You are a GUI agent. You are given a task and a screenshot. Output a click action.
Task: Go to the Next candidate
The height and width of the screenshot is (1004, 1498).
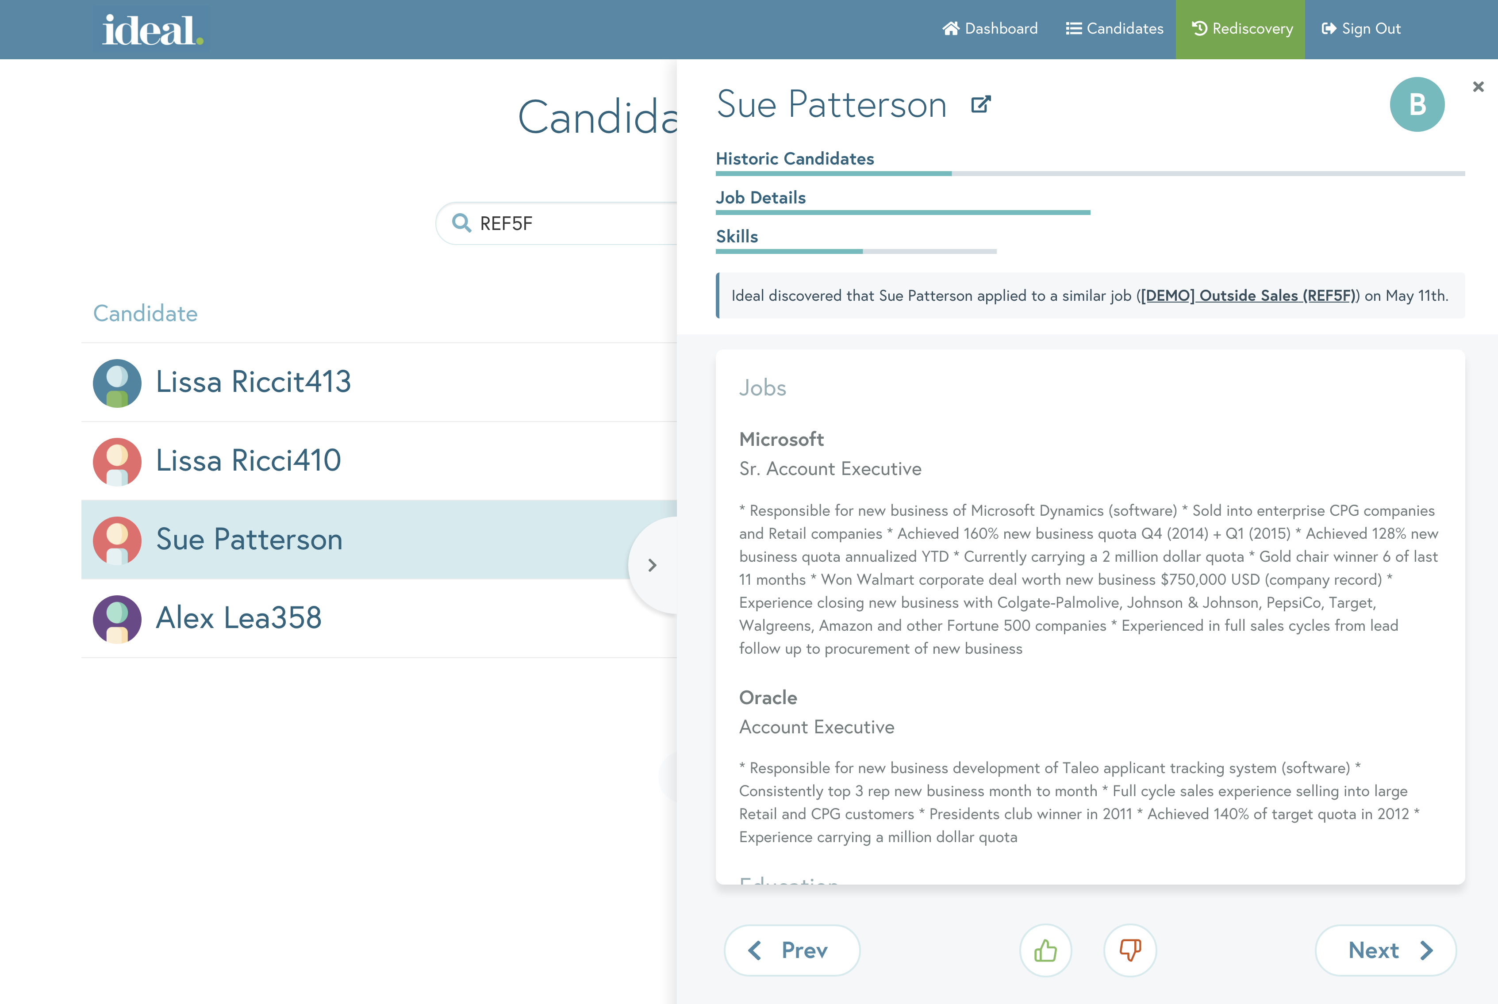point(1386,950)
